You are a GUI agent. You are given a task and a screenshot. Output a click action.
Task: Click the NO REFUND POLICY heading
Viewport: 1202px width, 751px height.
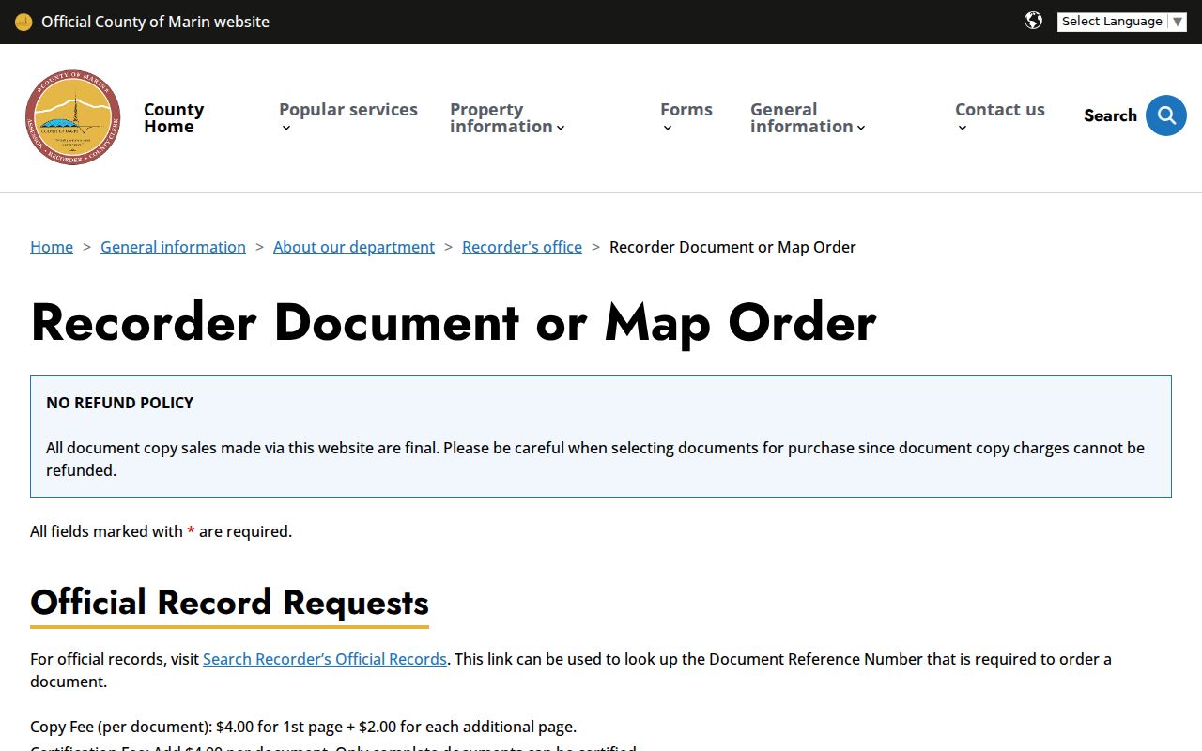[x=119, y=403]
